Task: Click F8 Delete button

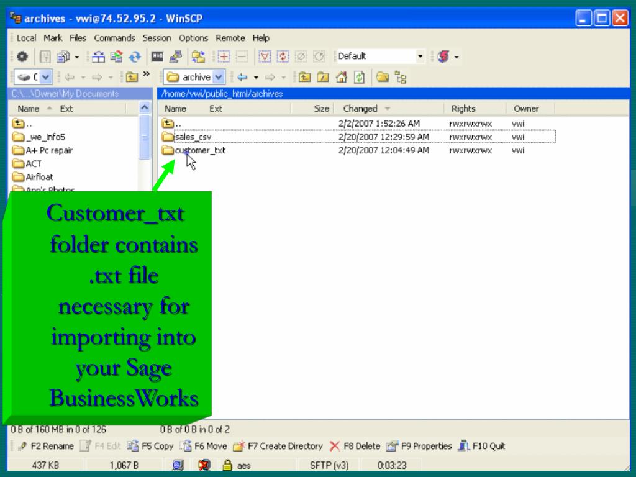Action: coord(355,446)
